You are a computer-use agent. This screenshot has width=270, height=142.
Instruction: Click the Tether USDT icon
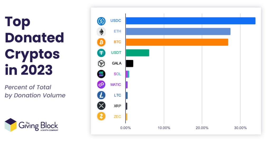(101, 53)
